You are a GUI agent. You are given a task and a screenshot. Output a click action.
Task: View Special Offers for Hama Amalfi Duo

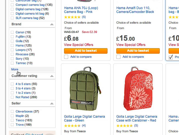[x=131, y=45]
